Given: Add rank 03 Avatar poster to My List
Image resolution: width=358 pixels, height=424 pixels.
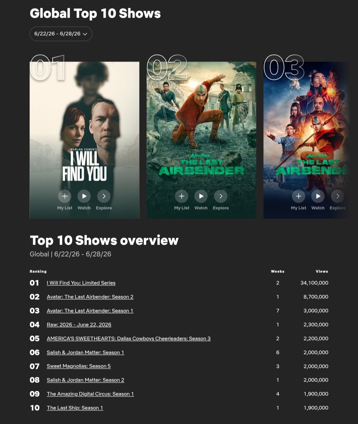Looking at the screenshot, I should coord(298,196).
